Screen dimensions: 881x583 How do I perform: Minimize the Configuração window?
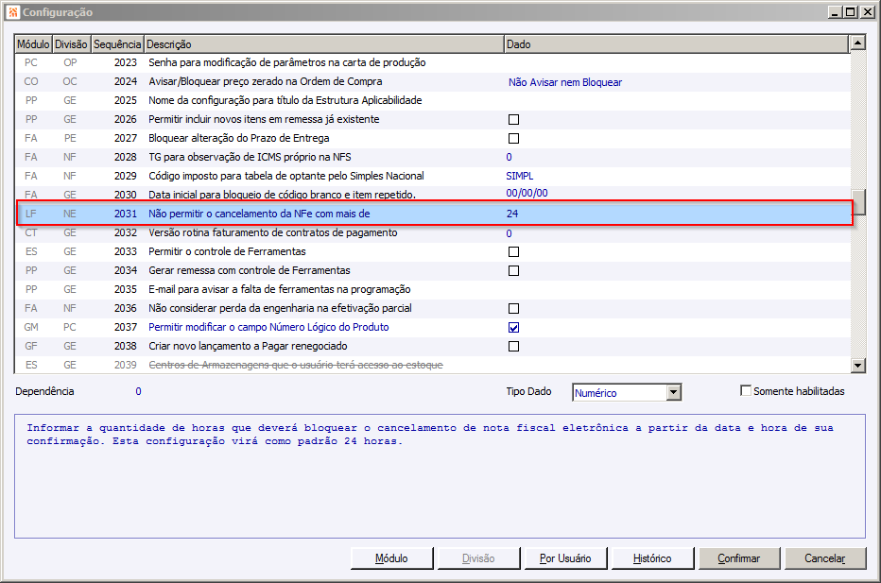pos(835,11)
